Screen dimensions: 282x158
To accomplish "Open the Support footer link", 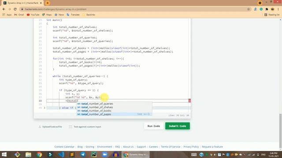I will click(141, 147).
